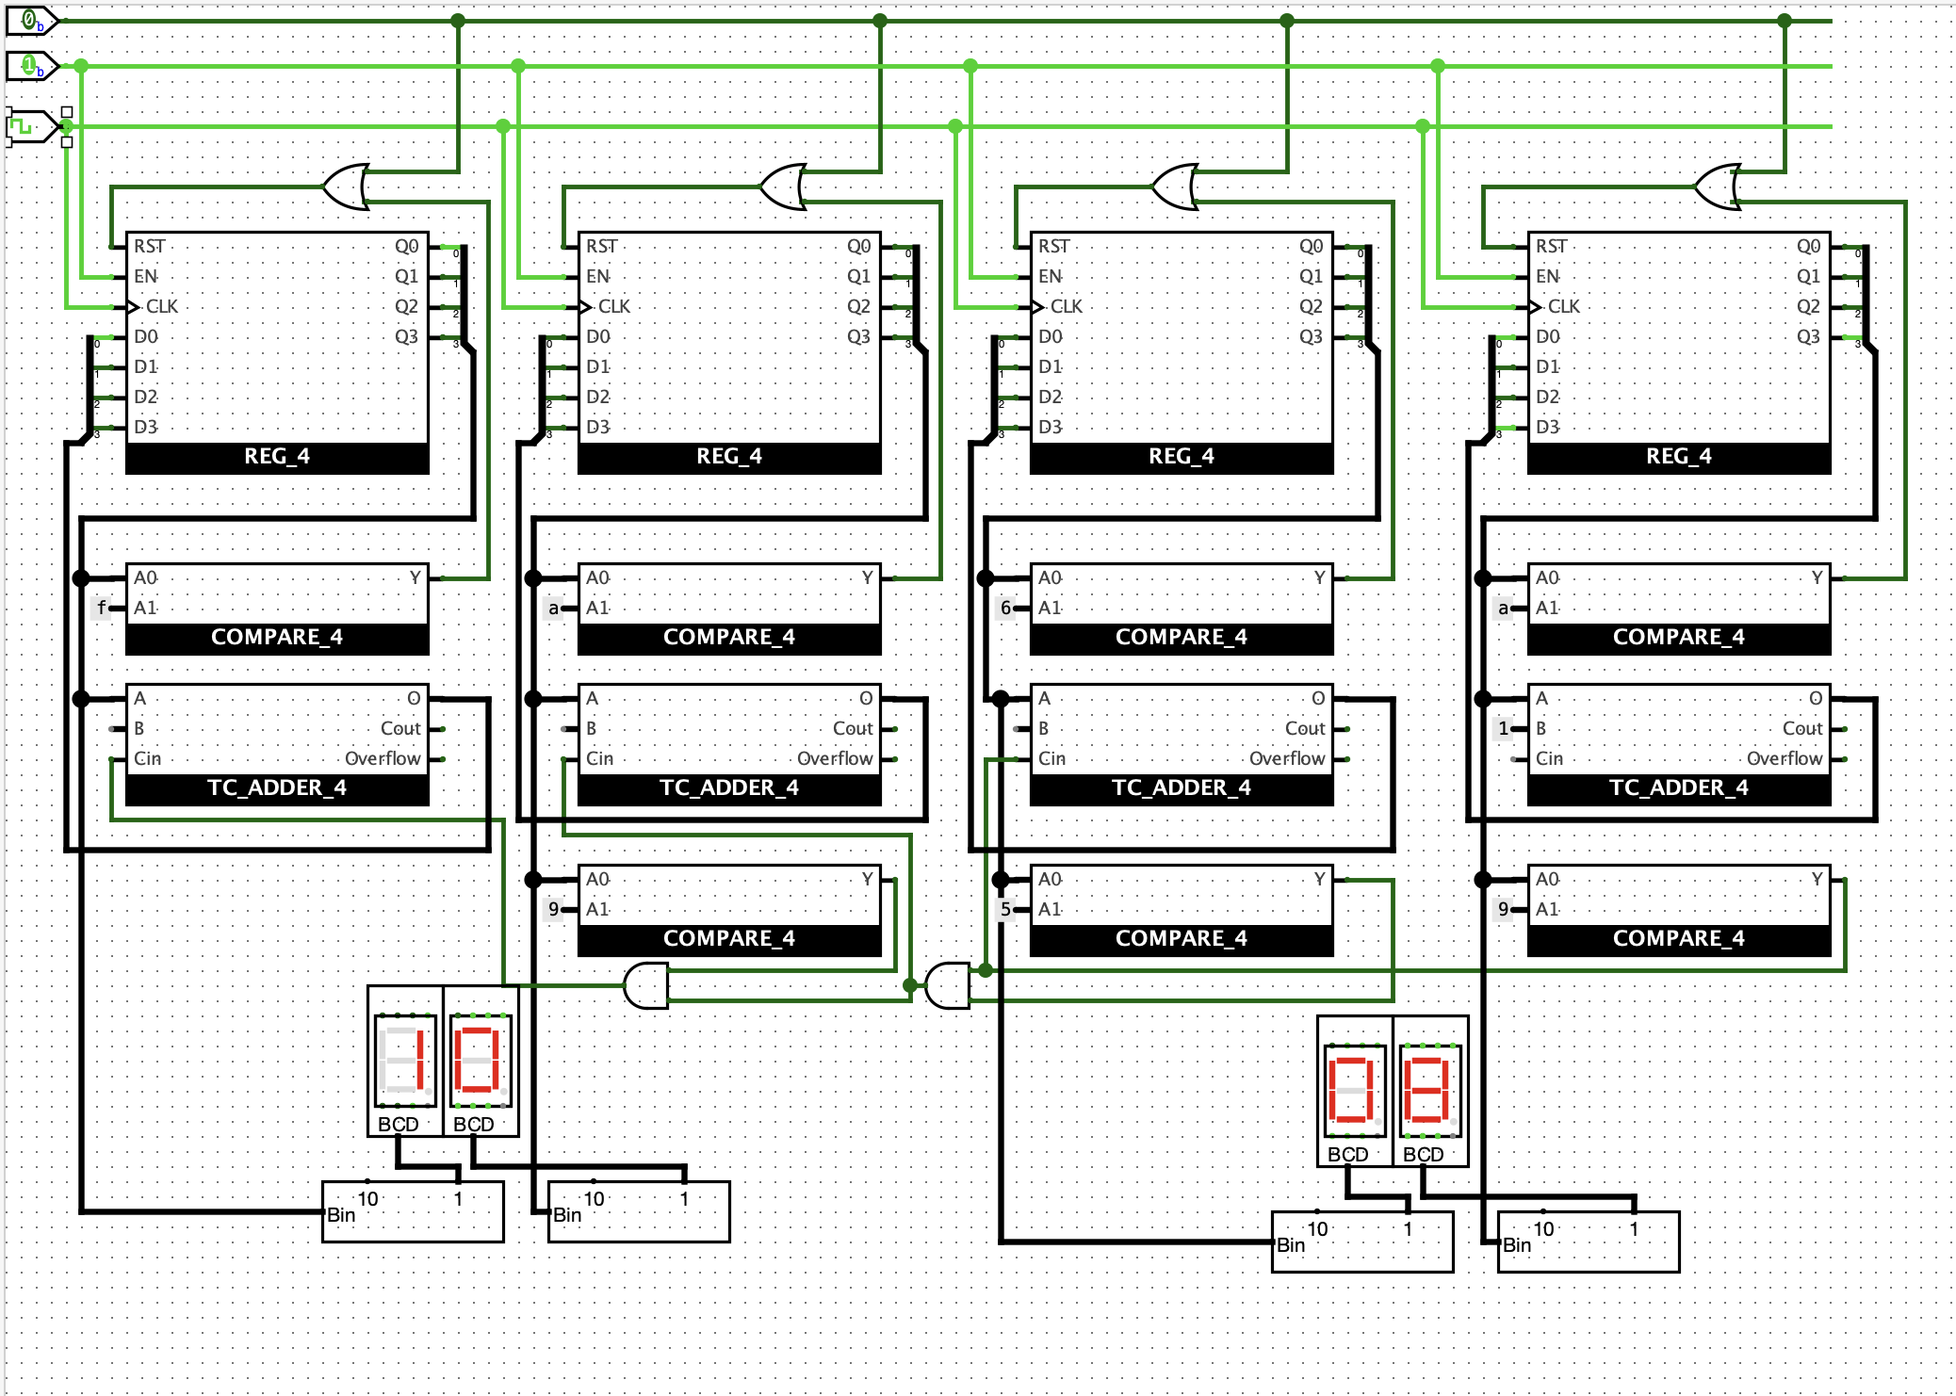Click the constant 6 at the comparator input
The height and width of the screenshot is (1396, 1956).
pos(1005,608)
